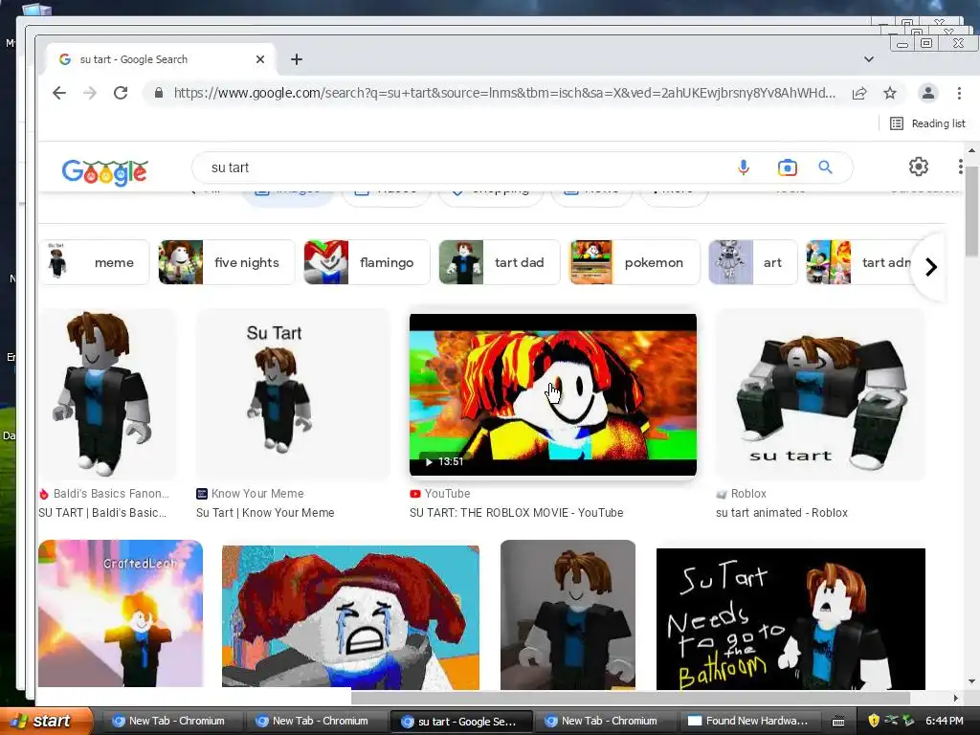This screenshot has height=735, width=980.
Task: Open the 'su tart animated' Roblox image
Action: tap(820, 393)
